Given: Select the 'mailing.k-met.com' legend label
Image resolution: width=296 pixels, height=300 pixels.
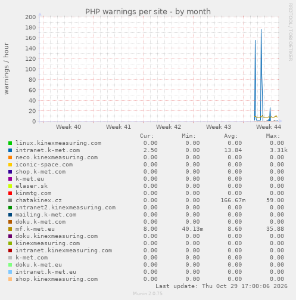Looking at the screenshot, I should (46, 215).
